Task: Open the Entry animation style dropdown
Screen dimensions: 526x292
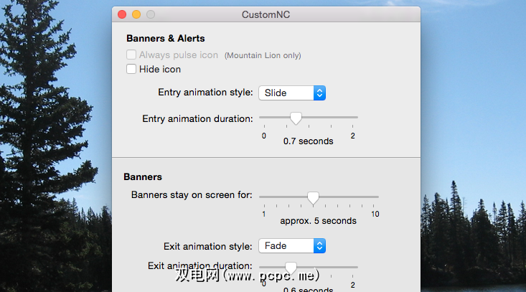Action: pyautogui.click(x=291, y=93)
